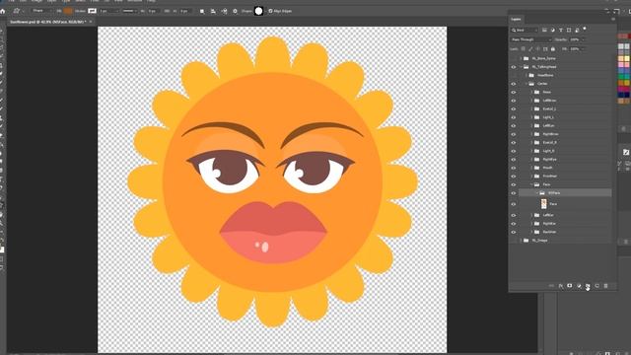Screen dimensions: 631x355
Task: Lock transparent pixels
Action: pos(524,49)
